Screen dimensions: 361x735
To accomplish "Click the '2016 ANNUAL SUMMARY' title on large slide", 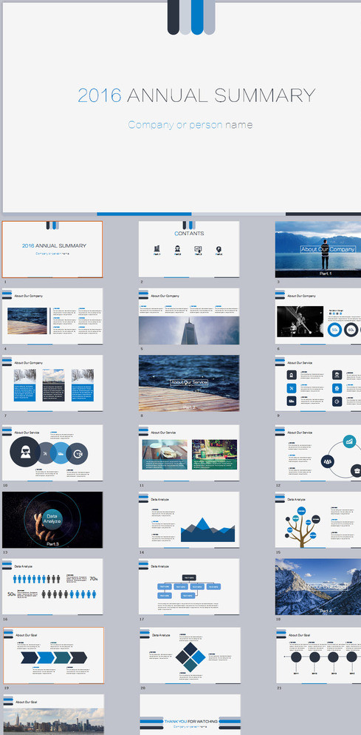I will pos(196,95).
